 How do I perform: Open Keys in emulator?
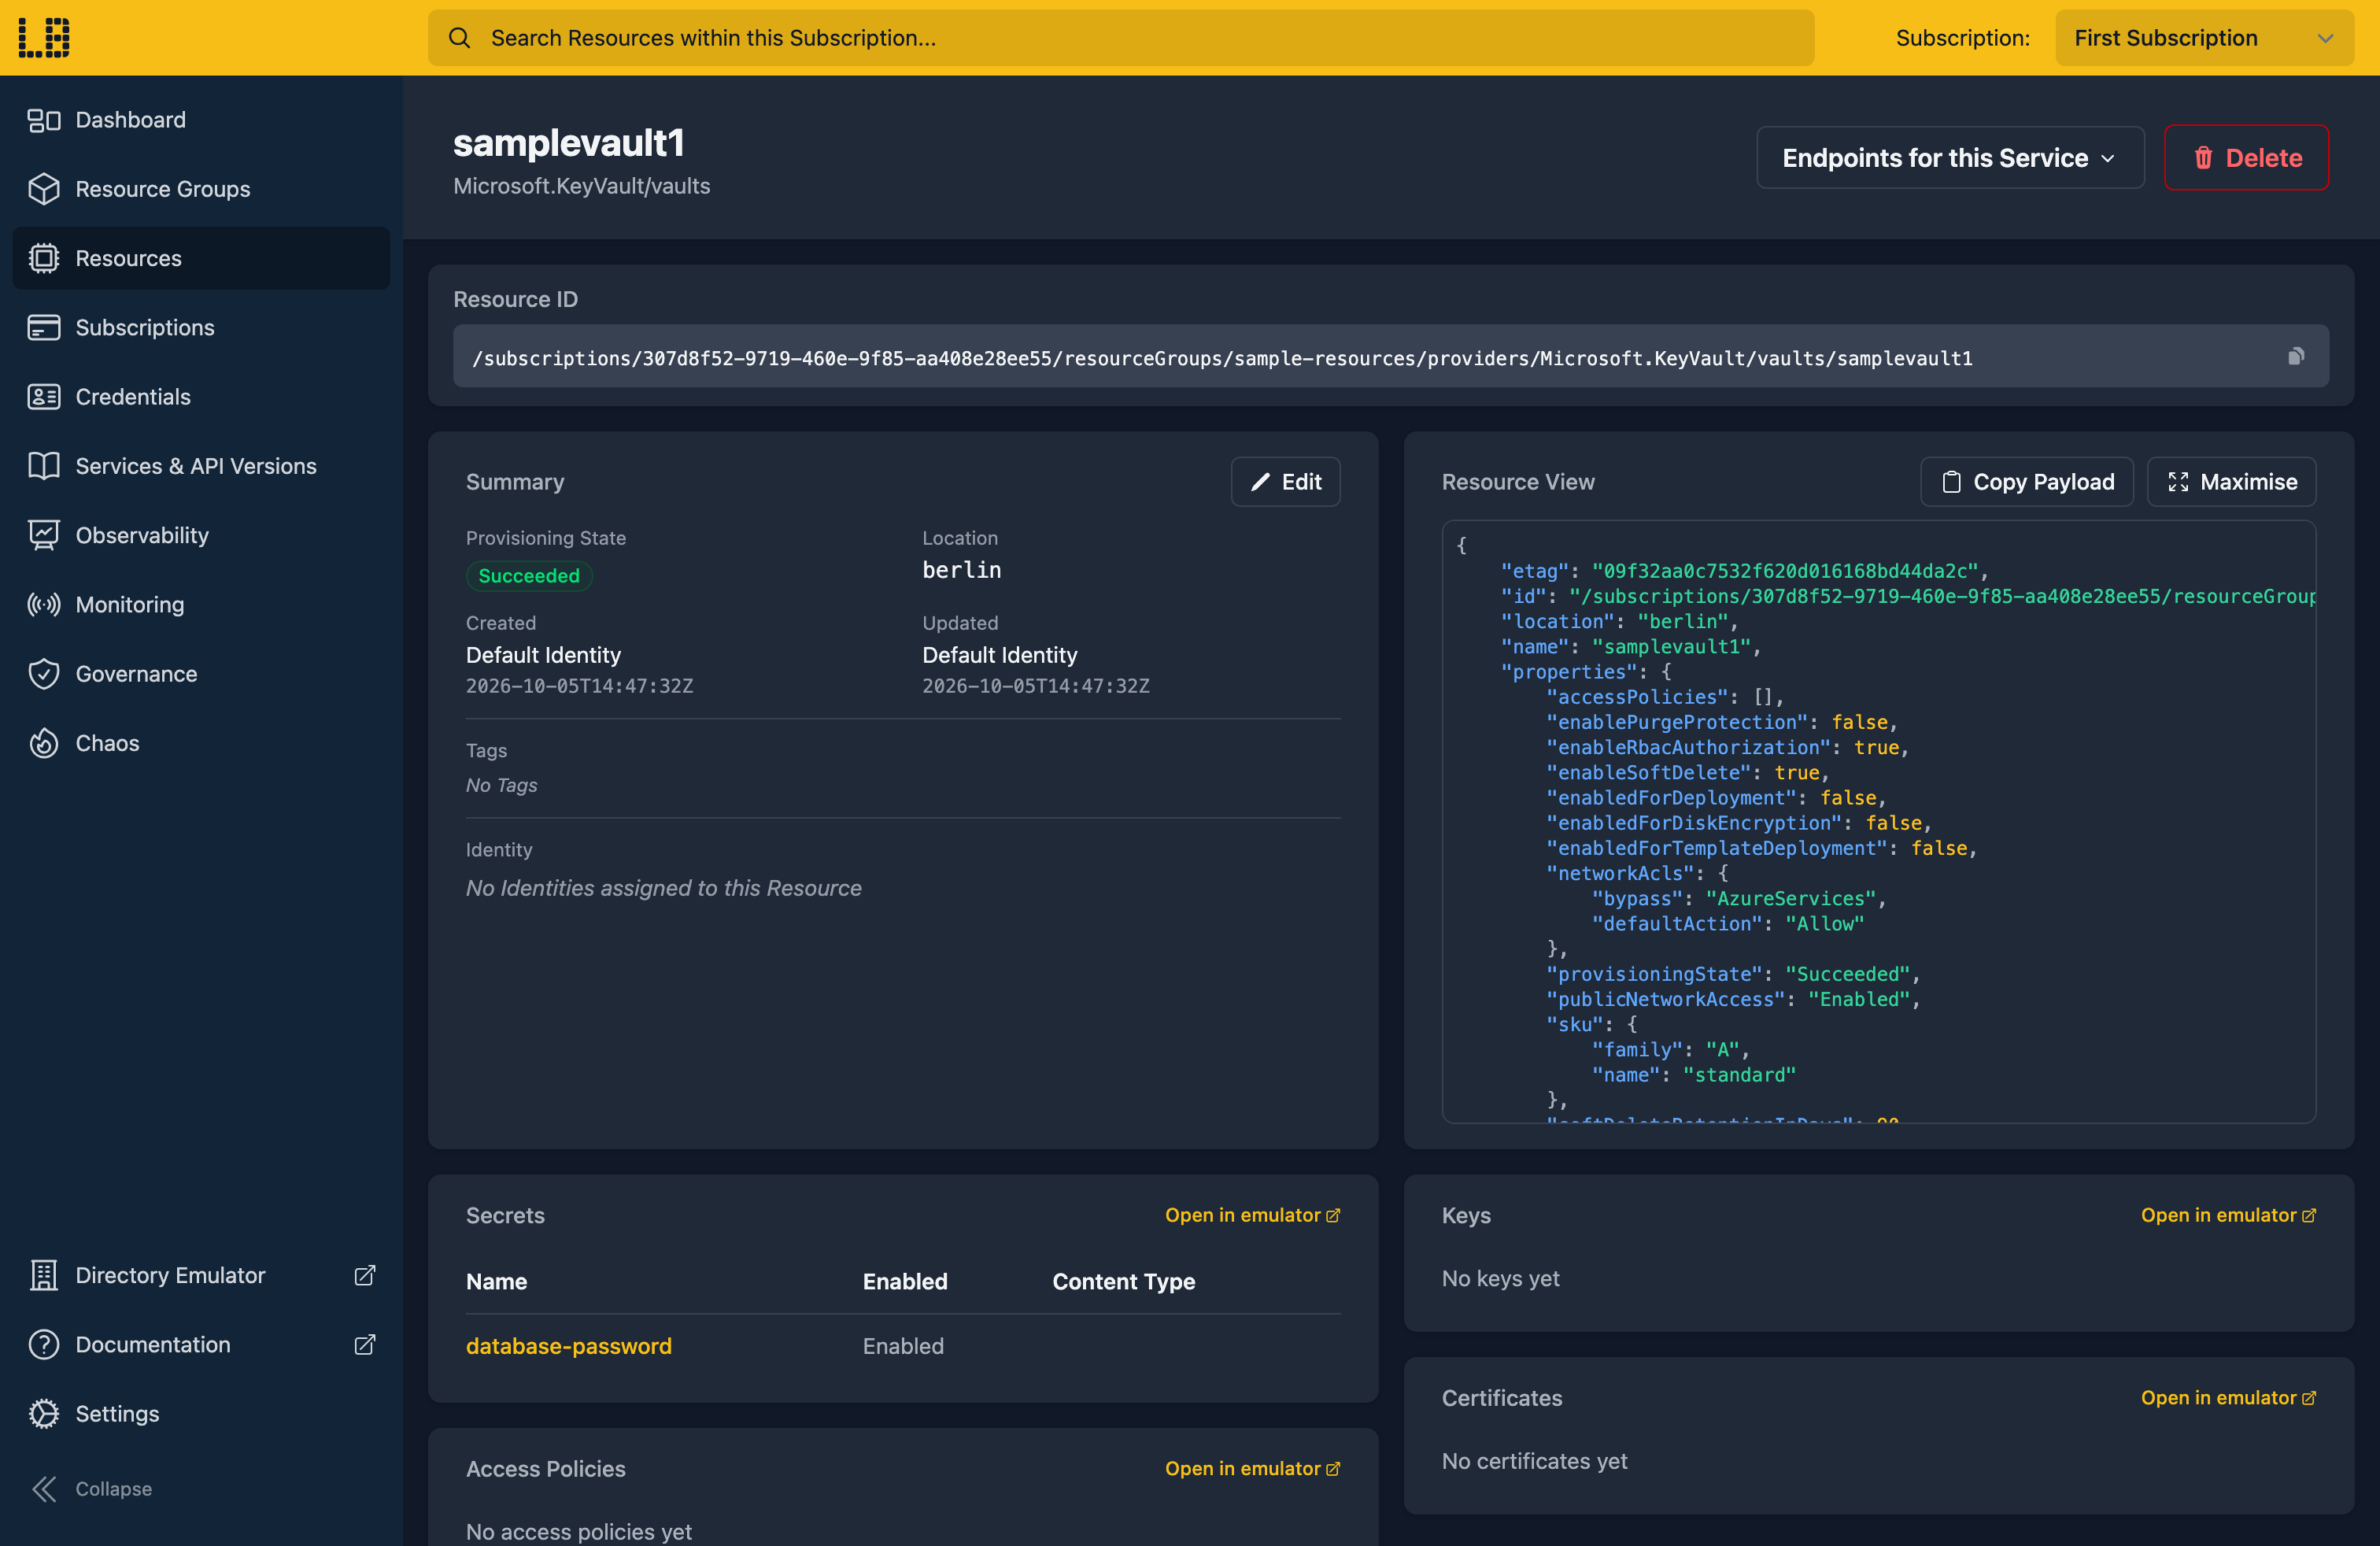pyautogui.click(x=2228, y=1215)
